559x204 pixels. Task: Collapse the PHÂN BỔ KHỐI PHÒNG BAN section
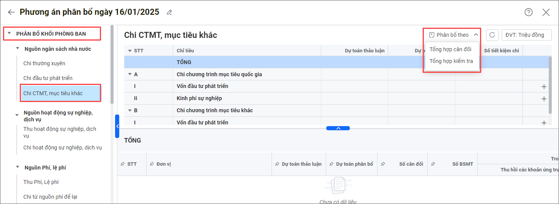pos(9,33)
